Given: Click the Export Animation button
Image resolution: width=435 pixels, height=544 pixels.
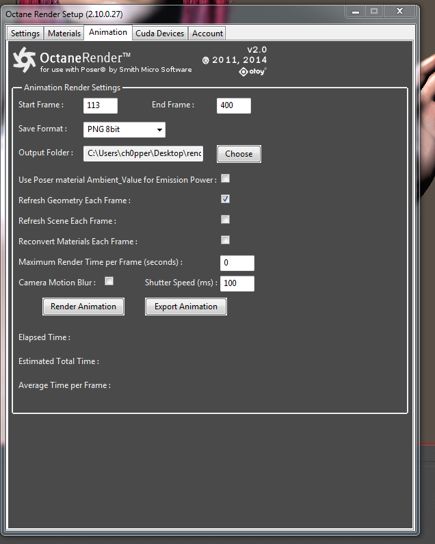Looking at the screenshot, I should pos(186,307).
